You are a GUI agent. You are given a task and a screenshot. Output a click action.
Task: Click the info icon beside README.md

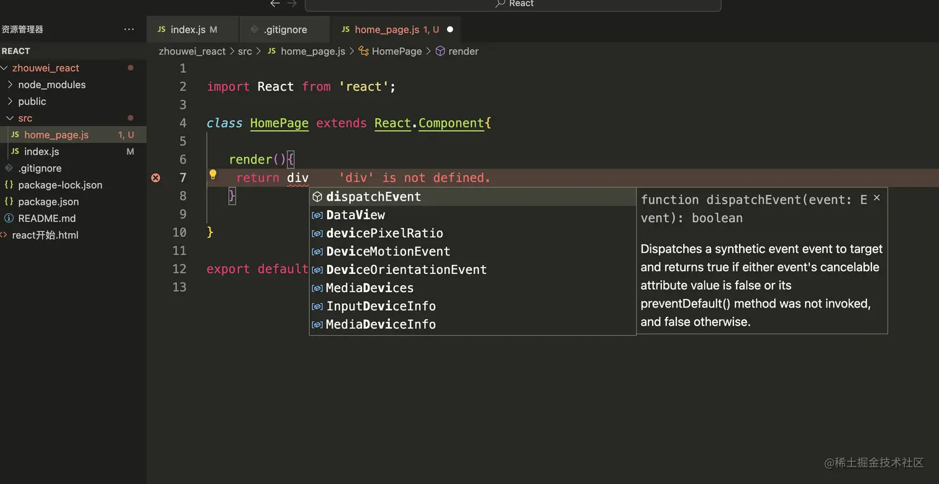click(x=9, y=219)
